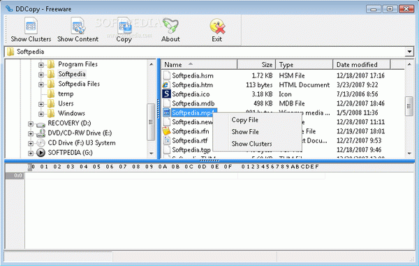Click the folder tree scroll up arrow
Image resolution: width=419 pixels, height=266 pixels.
click(152, 64)
